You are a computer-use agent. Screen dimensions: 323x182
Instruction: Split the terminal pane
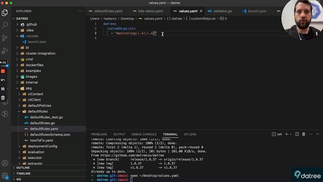click(297, 134)
